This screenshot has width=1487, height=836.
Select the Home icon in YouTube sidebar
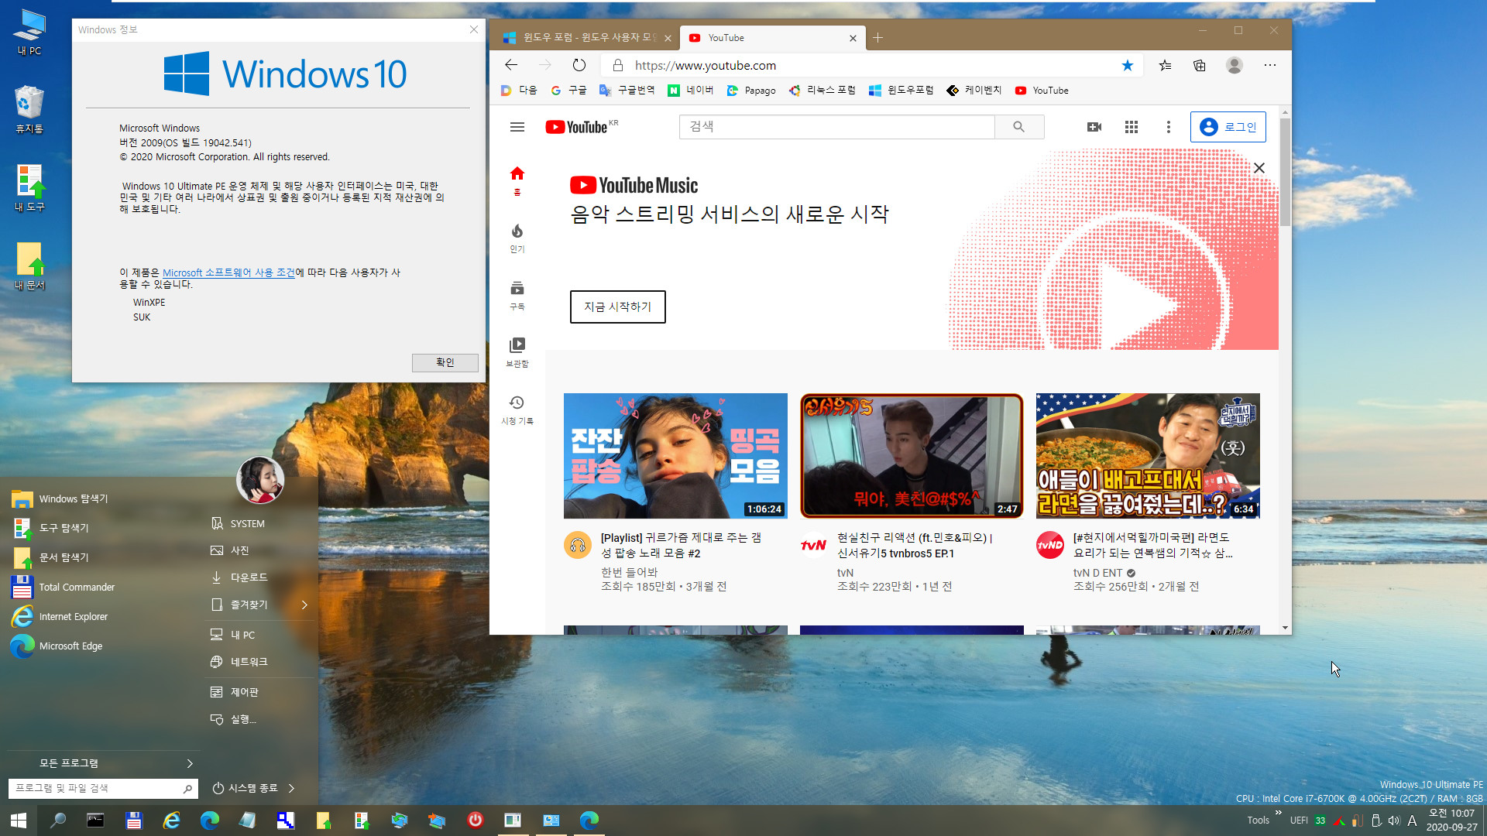click(517, 181)
